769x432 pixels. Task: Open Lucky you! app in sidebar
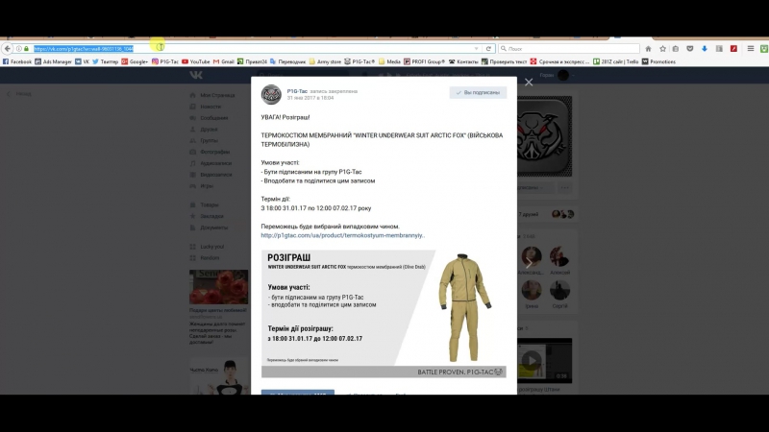[x=207, y=247]
